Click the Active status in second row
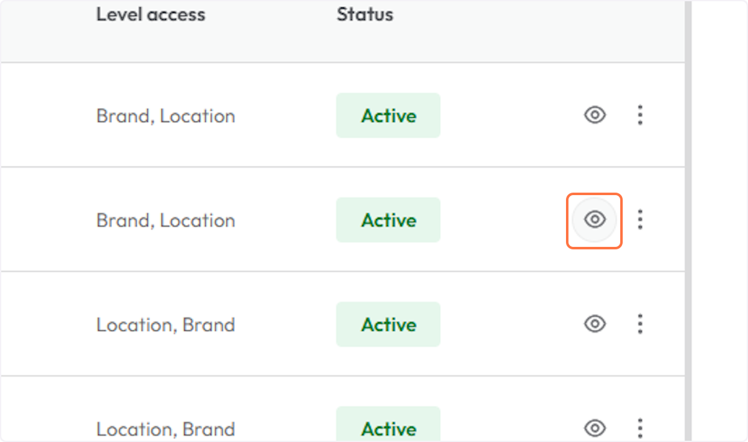The image size is (748, 442). coord(388,220)
